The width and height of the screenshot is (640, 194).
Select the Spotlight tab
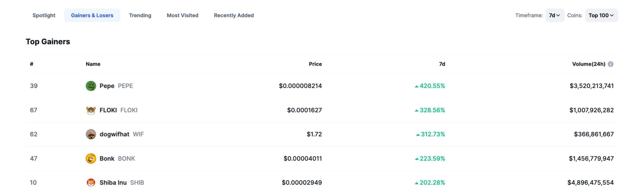[44, 15]
